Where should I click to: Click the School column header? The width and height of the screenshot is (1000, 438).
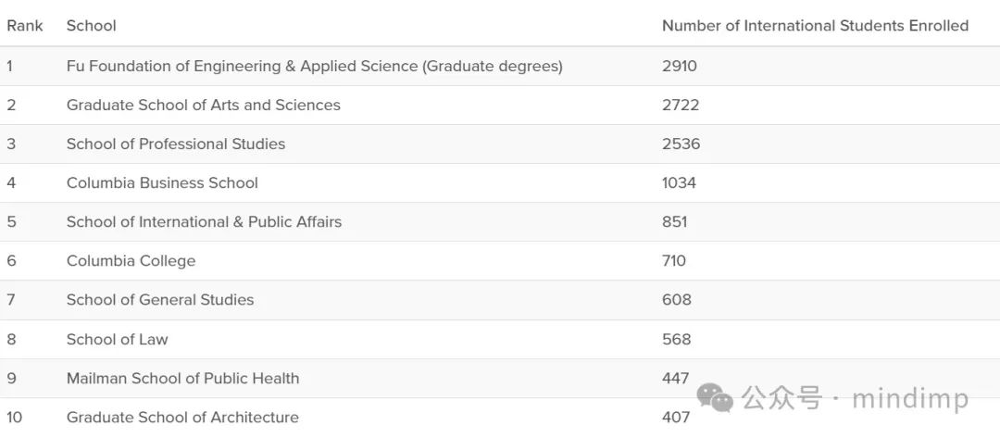[x=91, y=26]
